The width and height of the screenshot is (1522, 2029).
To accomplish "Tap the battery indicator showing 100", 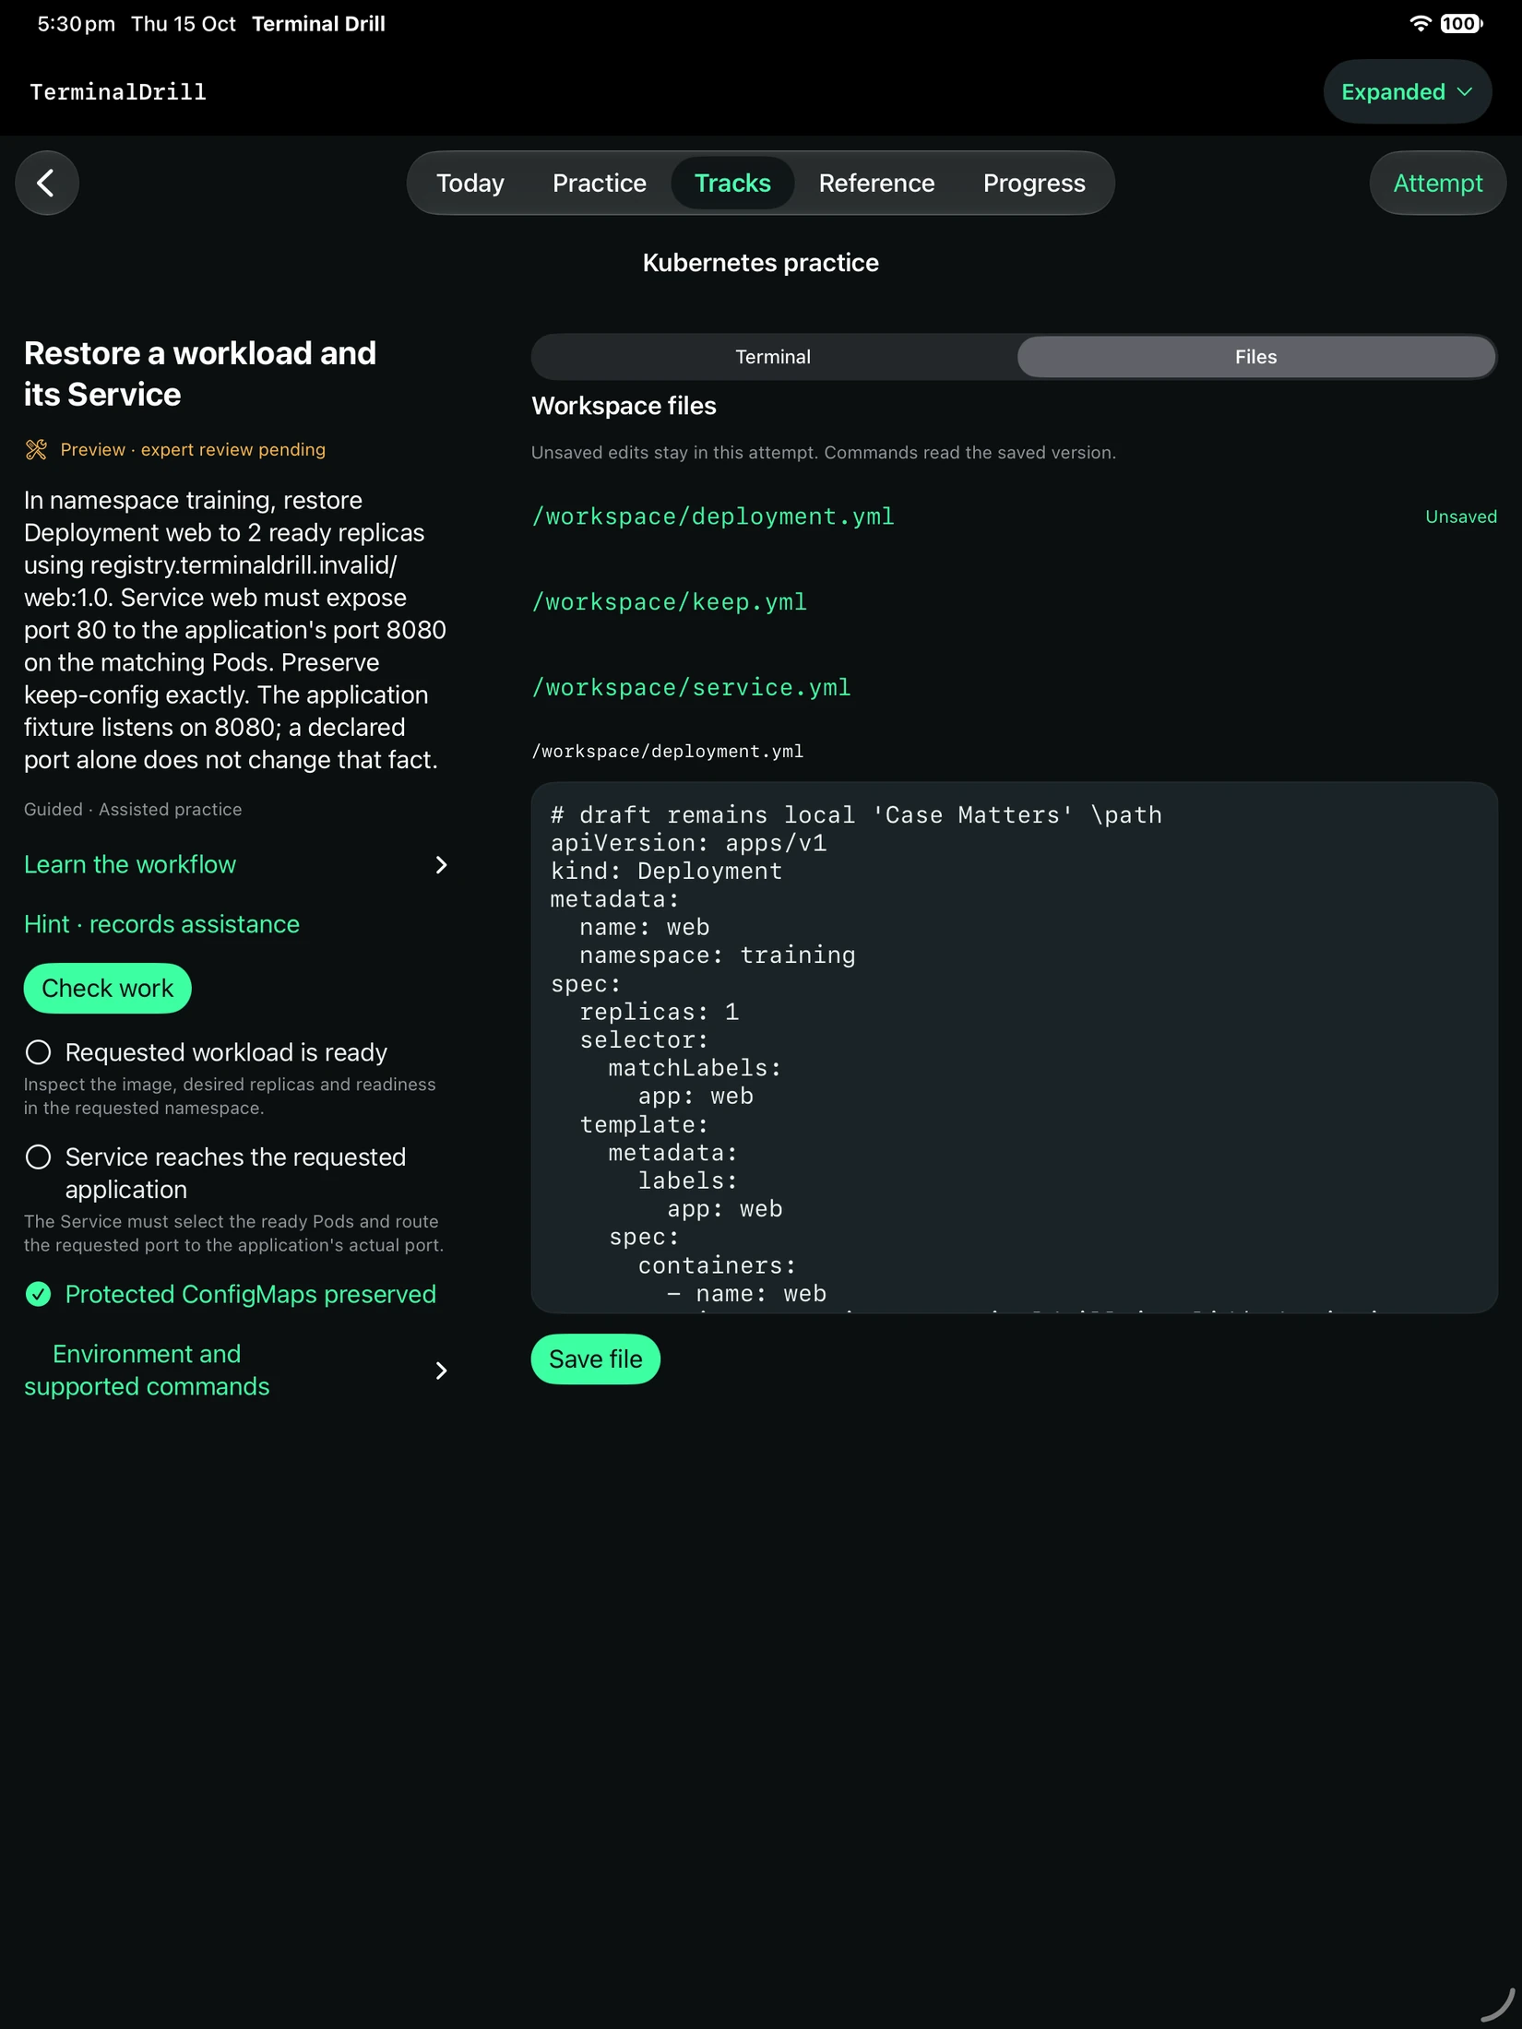I will [1461, 23].
